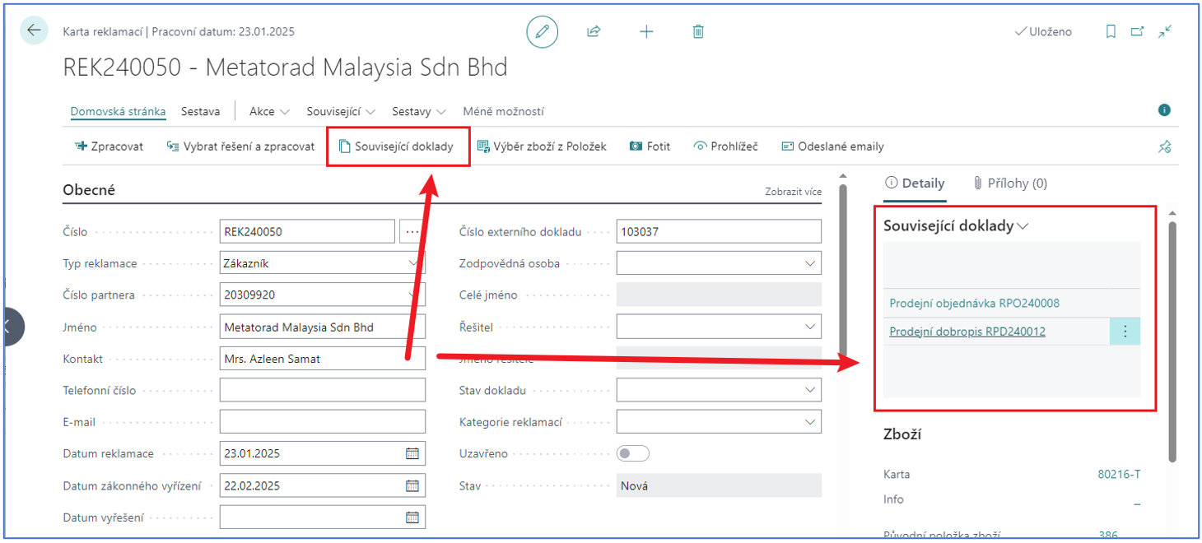Open Prodejní dobropis RPD240012 link
This screenshot has width=1202, height=543.
pos(967,332)
